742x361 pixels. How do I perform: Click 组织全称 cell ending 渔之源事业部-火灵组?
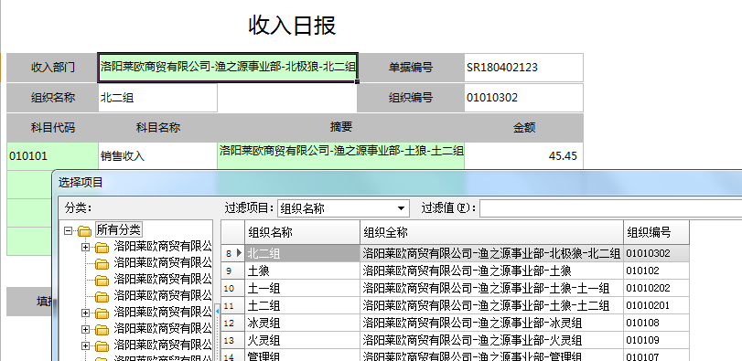coord(491,340)
